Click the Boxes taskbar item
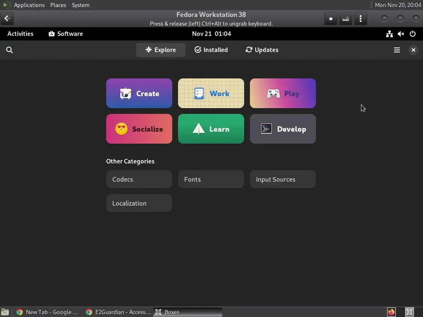 coord(188,312)
